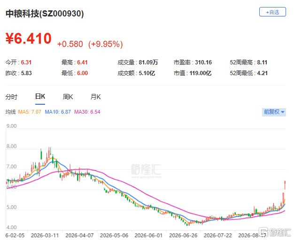Click the 52周最低 value 4.21
This screenshot has width=294, height=240.
pyautogui.click(x=262, y=73)
